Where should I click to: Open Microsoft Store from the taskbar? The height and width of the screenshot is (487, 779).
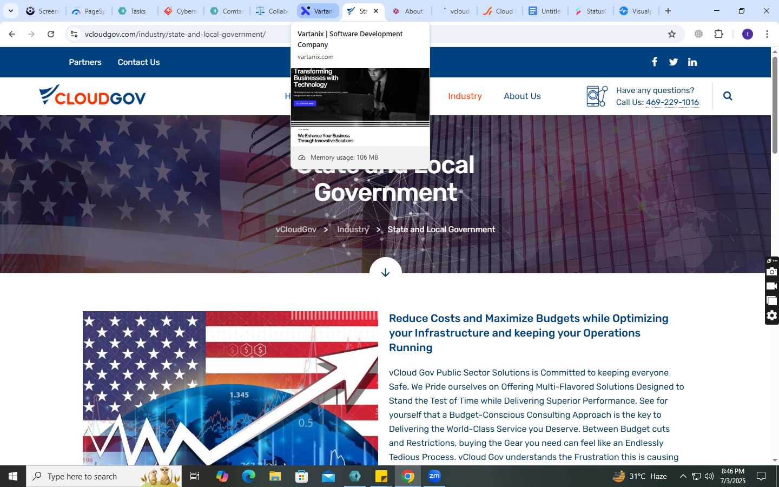[x=302, y=476]
